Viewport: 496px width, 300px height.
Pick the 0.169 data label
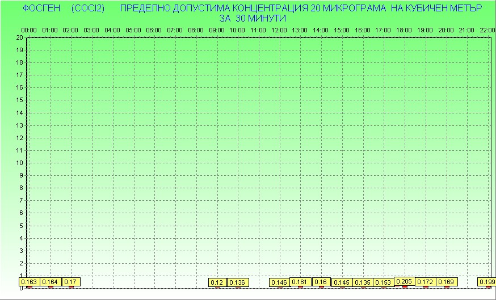click(447, 282)
